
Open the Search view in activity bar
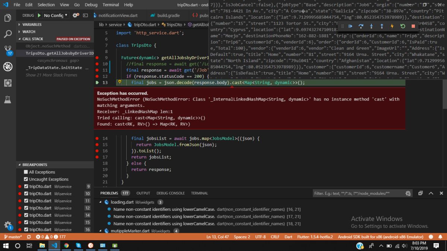[x=8, y=34]
